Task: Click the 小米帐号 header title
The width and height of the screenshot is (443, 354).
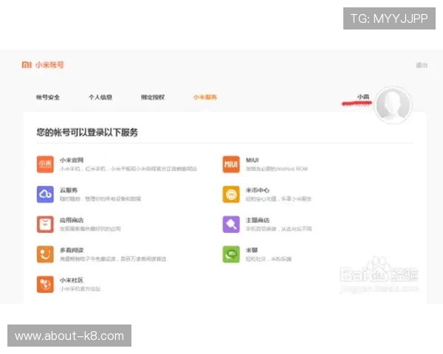Action: [x=49, y=65]
